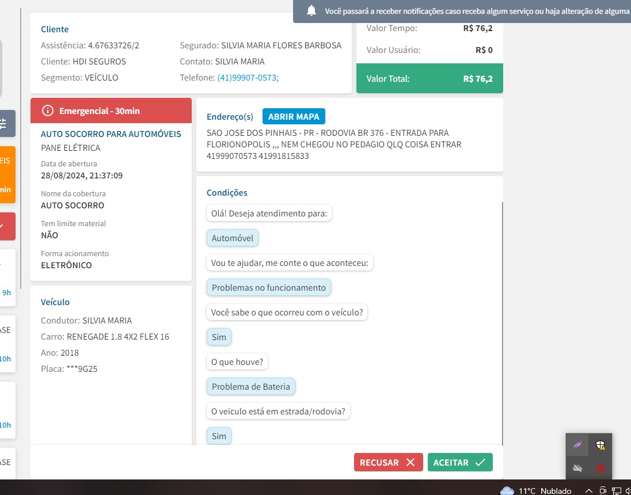Click the 'Valor Tempo' R$ 76,2 value

click(x=478, y=28)
